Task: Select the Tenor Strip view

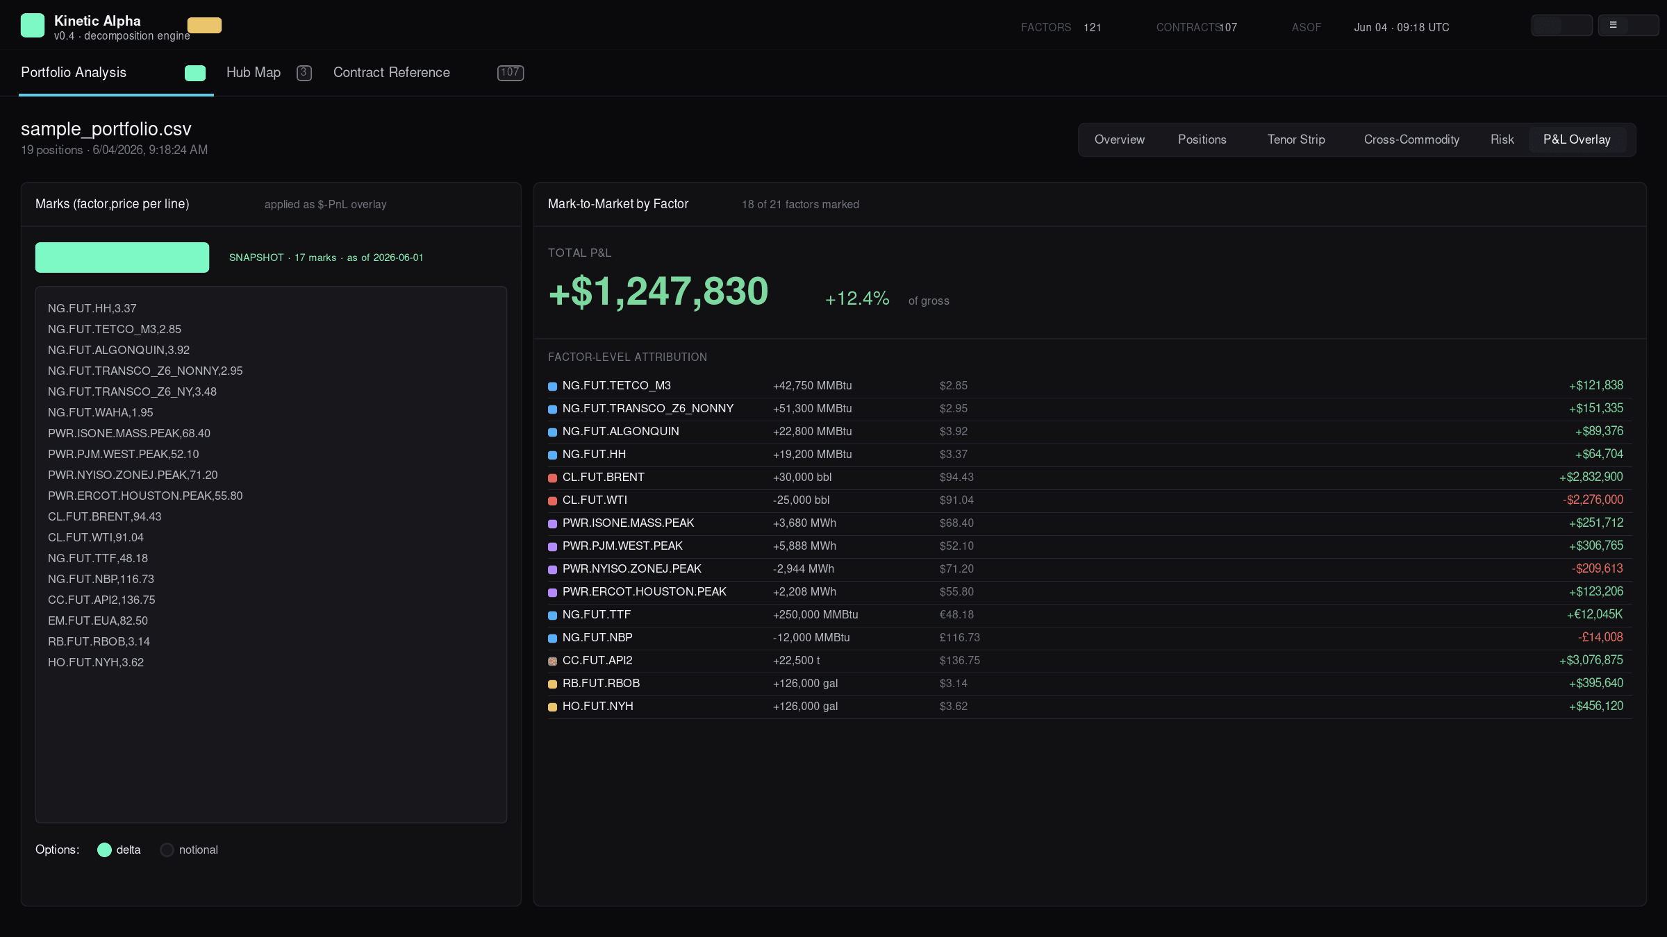Action: click(x=1296, y=140)
